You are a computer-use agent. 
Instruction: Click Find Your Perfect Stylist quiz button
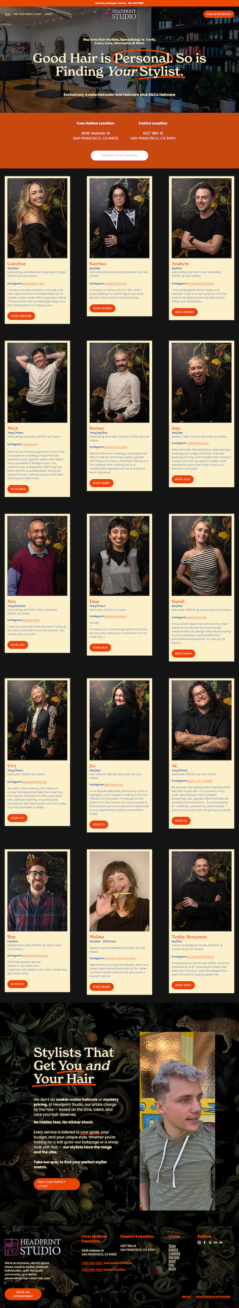coord(57,1184)
